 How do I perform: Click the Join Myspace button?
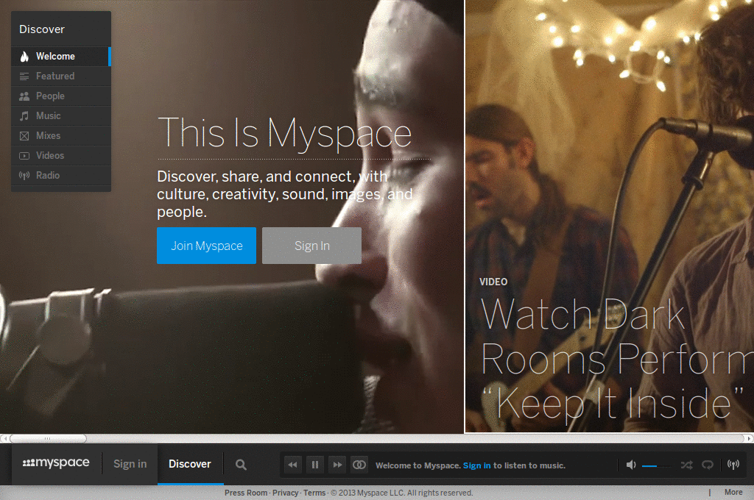click(x=206, y=246)
